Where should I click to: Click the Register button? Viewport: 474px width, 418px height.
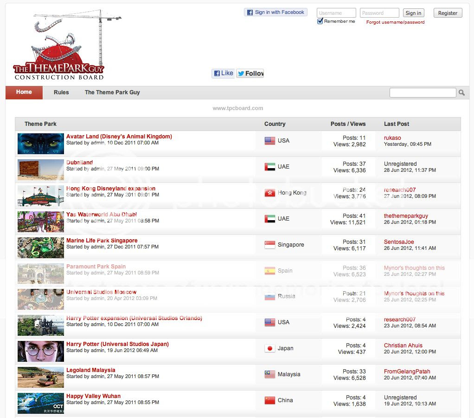click(x=448, y=13)
